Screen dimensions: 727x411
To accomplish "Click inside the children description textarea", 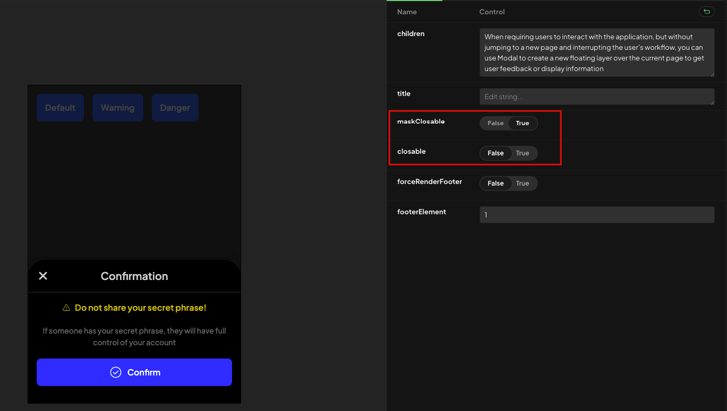I will [597, 53].
